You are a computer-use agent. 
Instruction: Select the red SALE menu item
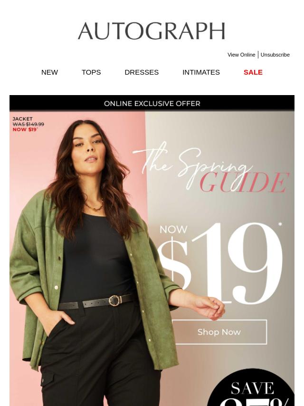point(253,72)
